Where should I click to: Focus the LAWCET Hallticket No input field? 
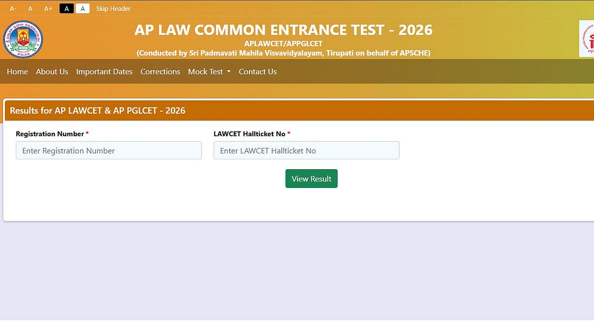pyautogui.click(x=306, y=150)
